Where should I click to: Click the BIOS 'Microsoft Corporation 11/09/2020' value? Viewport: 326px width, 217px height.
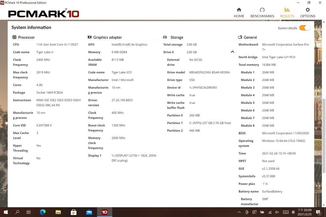(285, 133)
